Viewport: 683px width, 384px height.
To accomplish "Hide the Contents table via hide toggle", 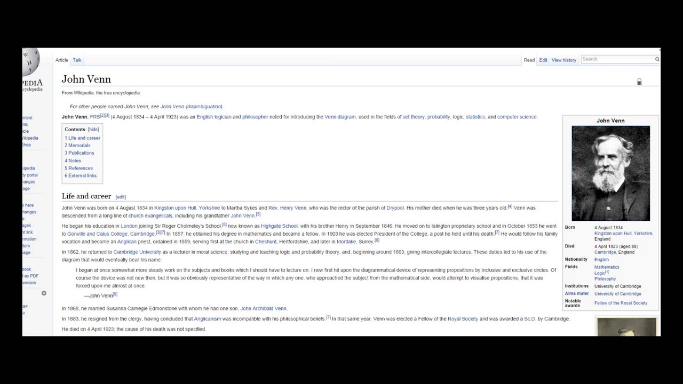I will pos(93,130).
